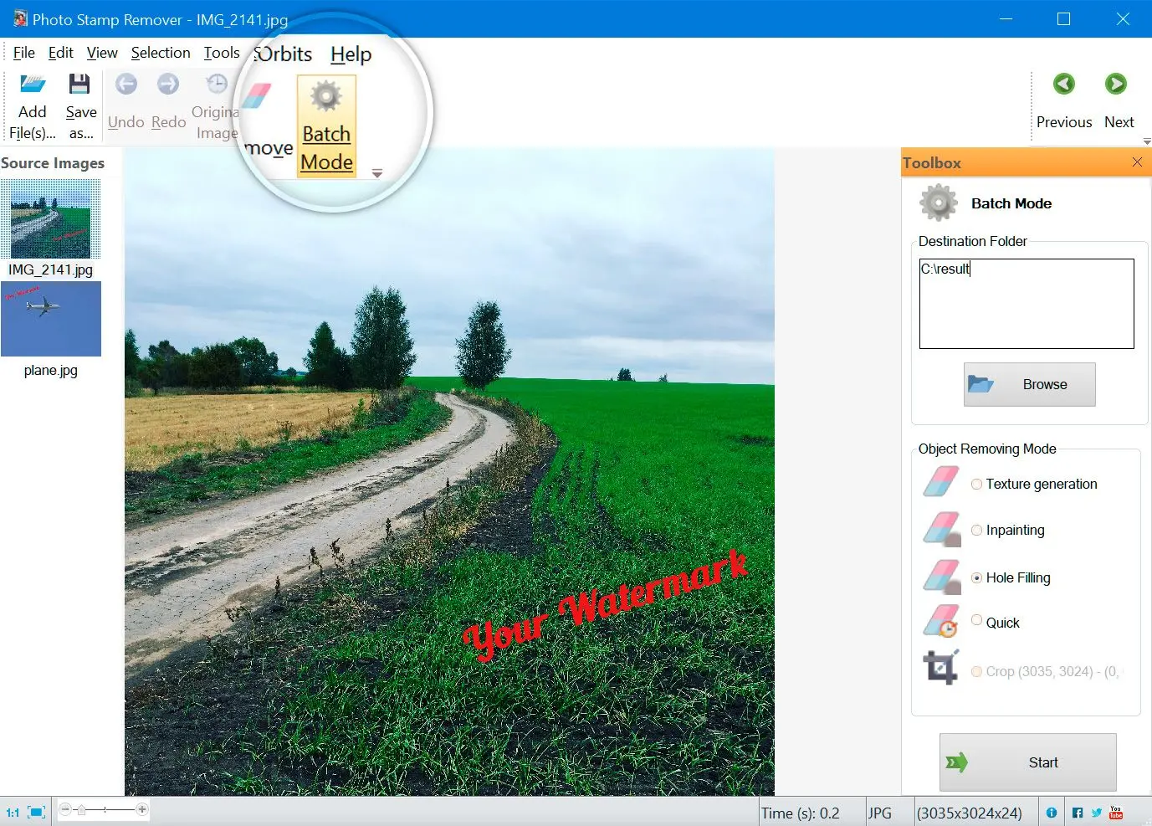Click inside the Destination Folder text field

point(1027,303)
